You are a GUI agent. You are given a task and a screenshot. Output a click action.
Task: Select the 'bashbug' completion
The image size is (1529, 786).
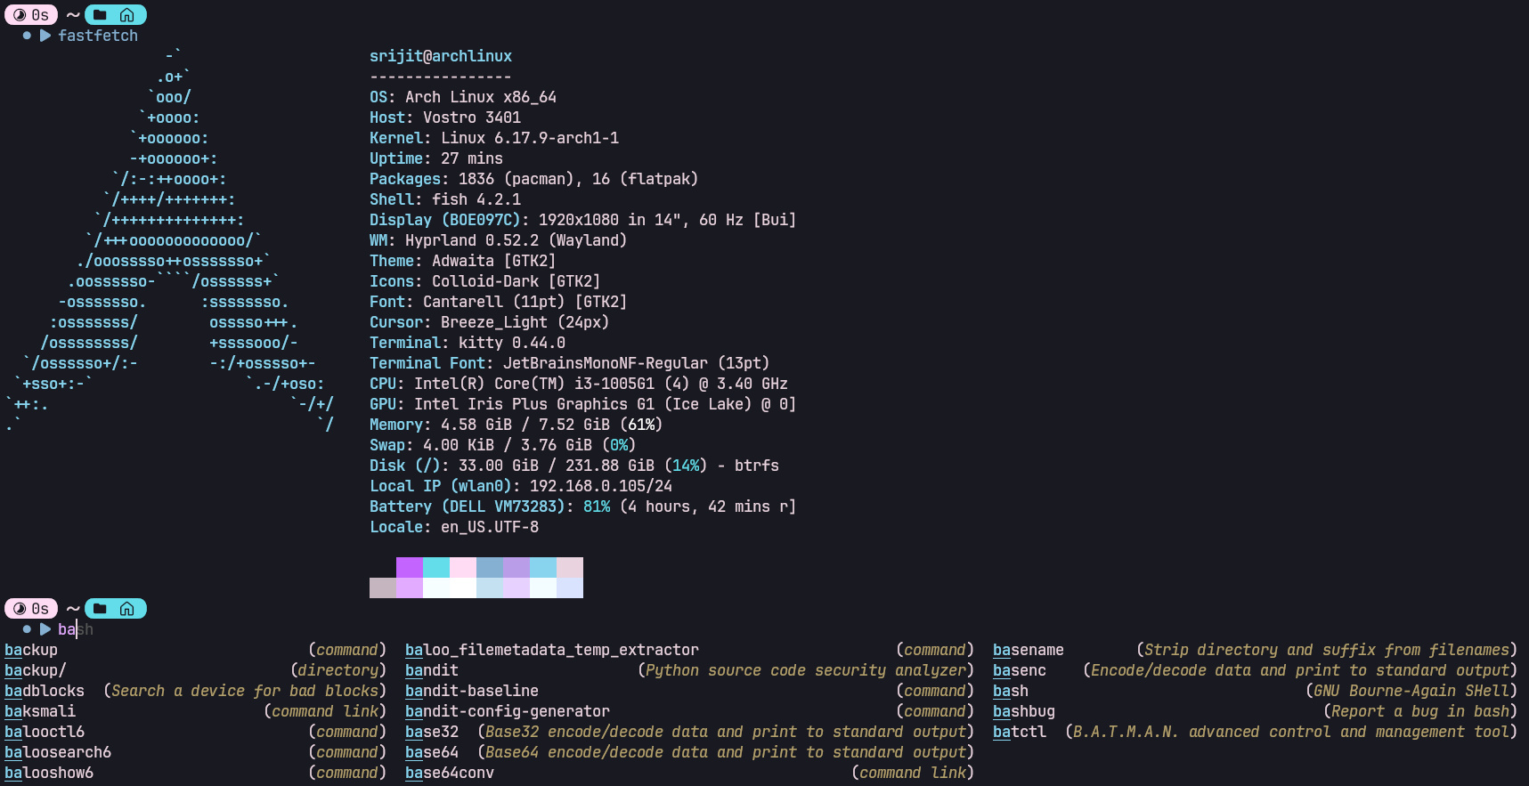tap(1255, 711)
